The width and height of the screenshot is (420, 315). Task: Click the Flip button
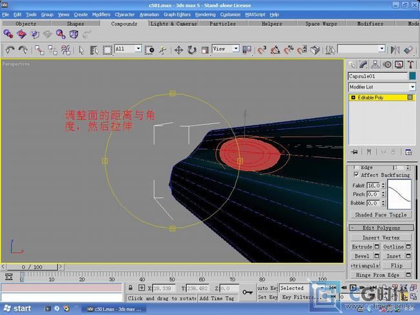click(397, 265)
